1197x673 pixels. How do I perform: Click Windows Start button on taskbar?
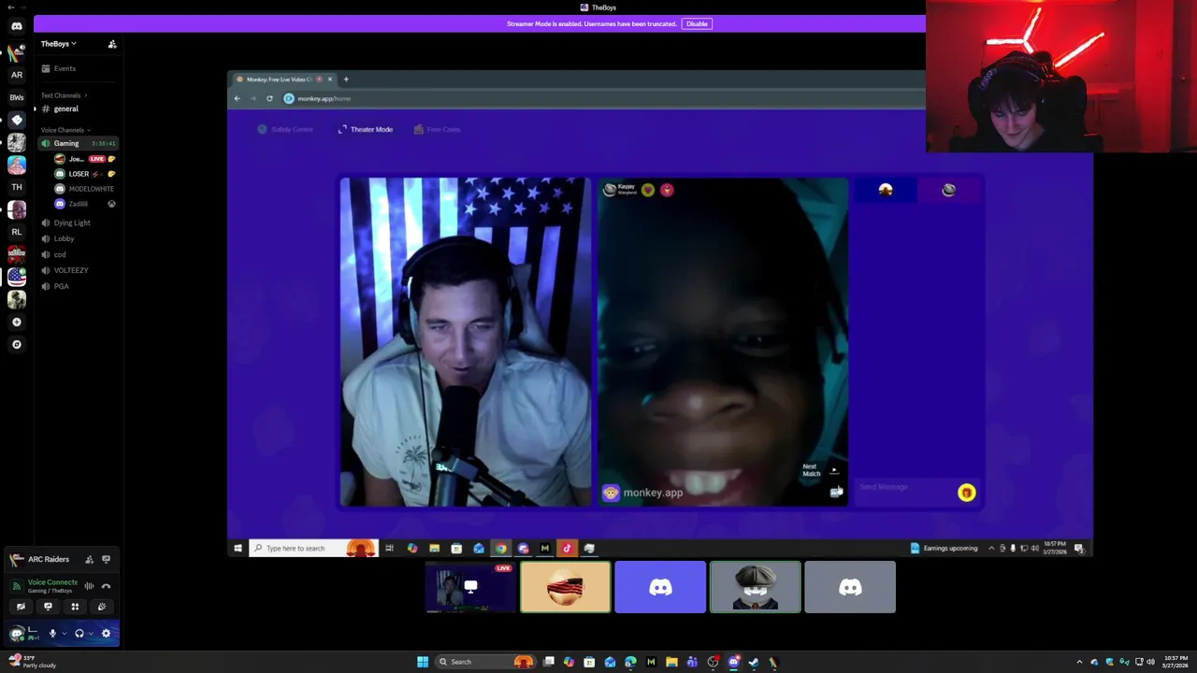click(x=423, y=662)
